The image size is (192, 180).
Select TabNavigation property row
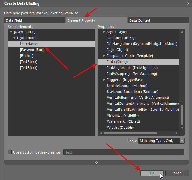[139, 44]
